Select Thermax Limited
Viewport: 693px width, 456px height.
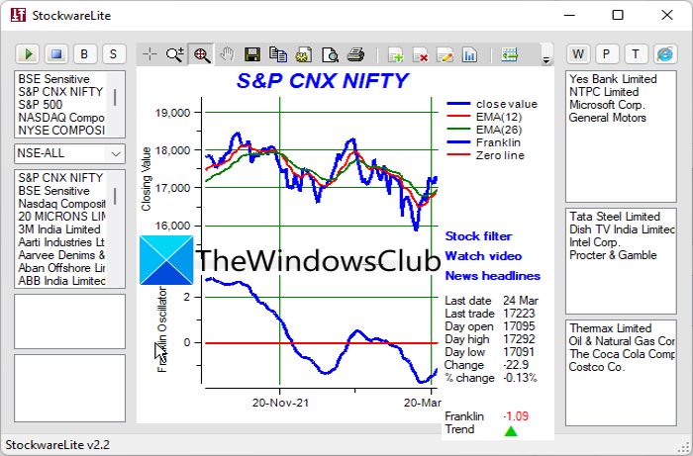[611, 328]
